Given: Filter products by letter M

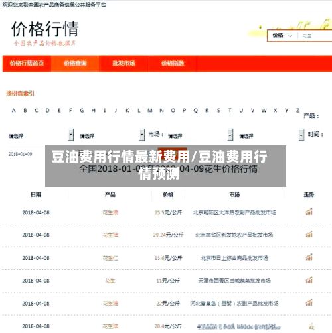Looking at the screenshot, I should point(150,110).
